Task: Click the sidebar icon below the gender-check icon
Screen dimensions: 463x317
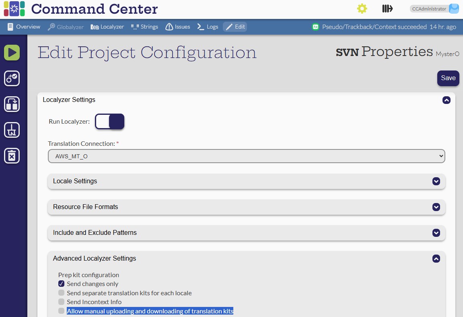Action: point(12,104)
